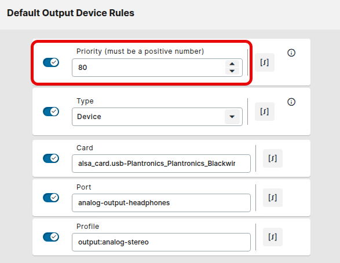Click the Profile field output:analog-stereo

pos(161,242)
